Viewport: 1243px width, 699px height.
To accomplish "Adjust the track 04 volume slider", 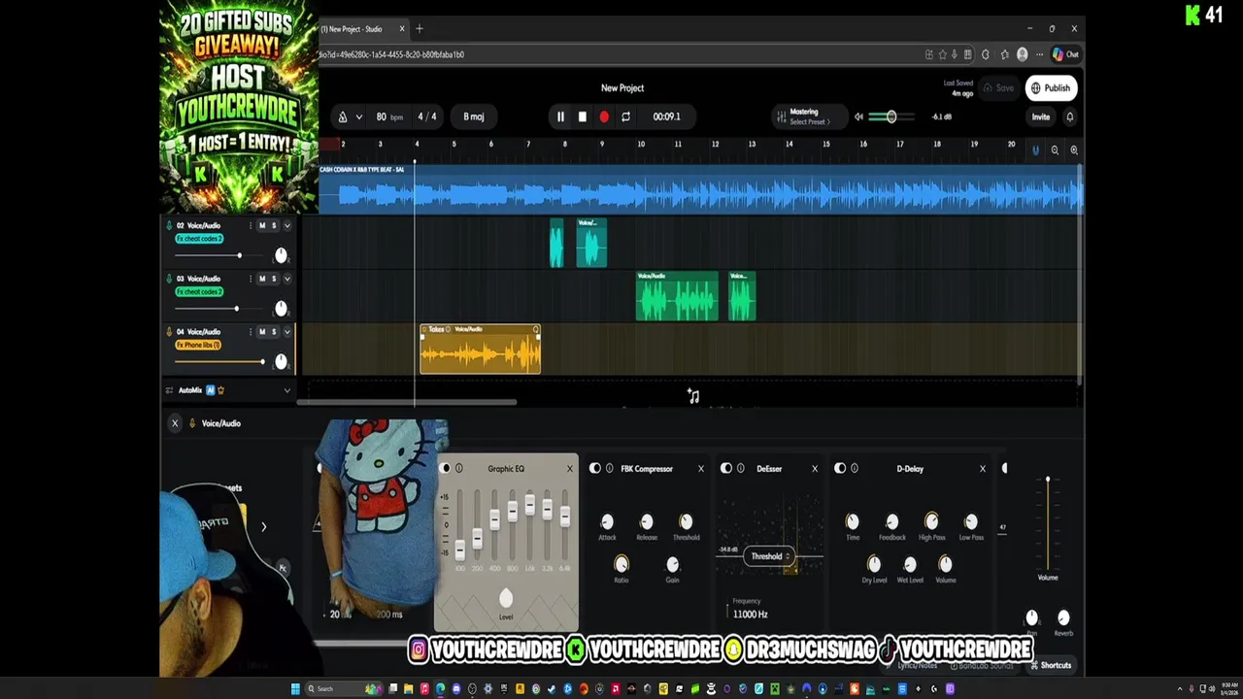I will [220, 362].
